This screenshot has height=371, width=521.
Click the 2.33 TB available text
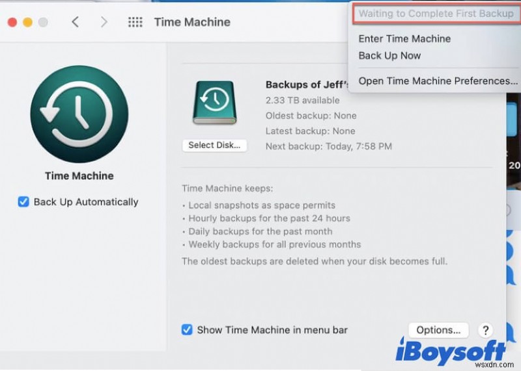tap(302, 100)
